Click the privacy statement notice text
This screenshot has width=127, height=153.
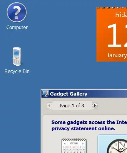pyautogui.click(x=89, y=125)
